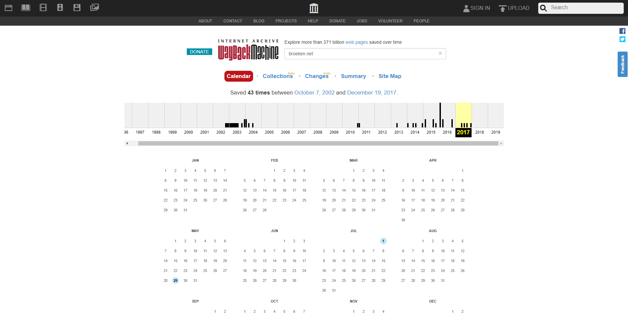Click the SIGN IN user icon
Viewport: 628px width, 319px height.
click(x=466, y=8)
